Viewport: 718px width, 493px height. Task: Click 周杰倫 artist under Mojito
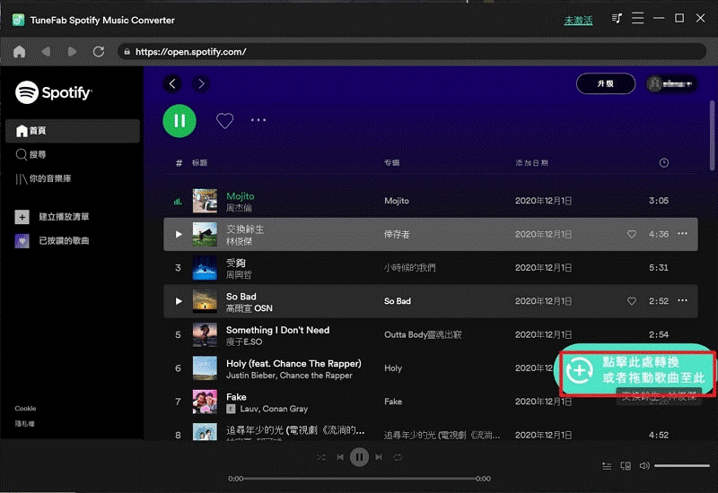pos(239,208)
